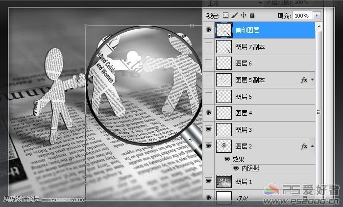
Task: Select layer named 图层 5 副本
Action: tap(250, 80)
